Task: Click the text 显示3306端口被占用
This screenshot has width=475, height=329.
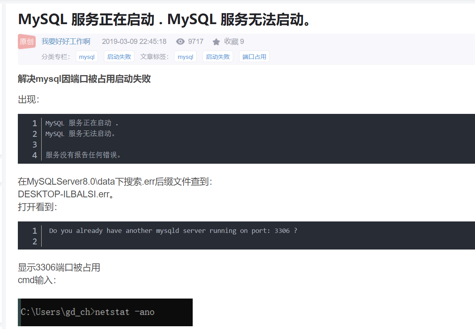Action: pyautogui.click(x=58, y=268)
